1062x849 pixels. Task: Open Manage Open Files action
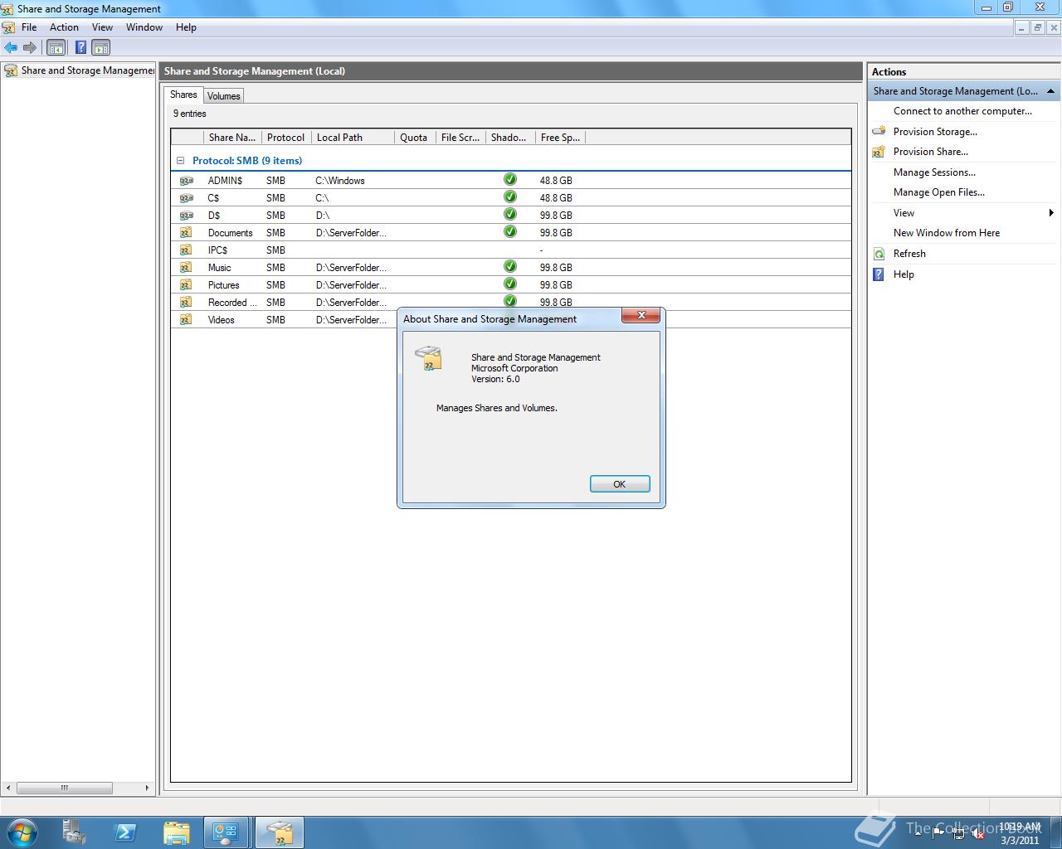[938, 192]
